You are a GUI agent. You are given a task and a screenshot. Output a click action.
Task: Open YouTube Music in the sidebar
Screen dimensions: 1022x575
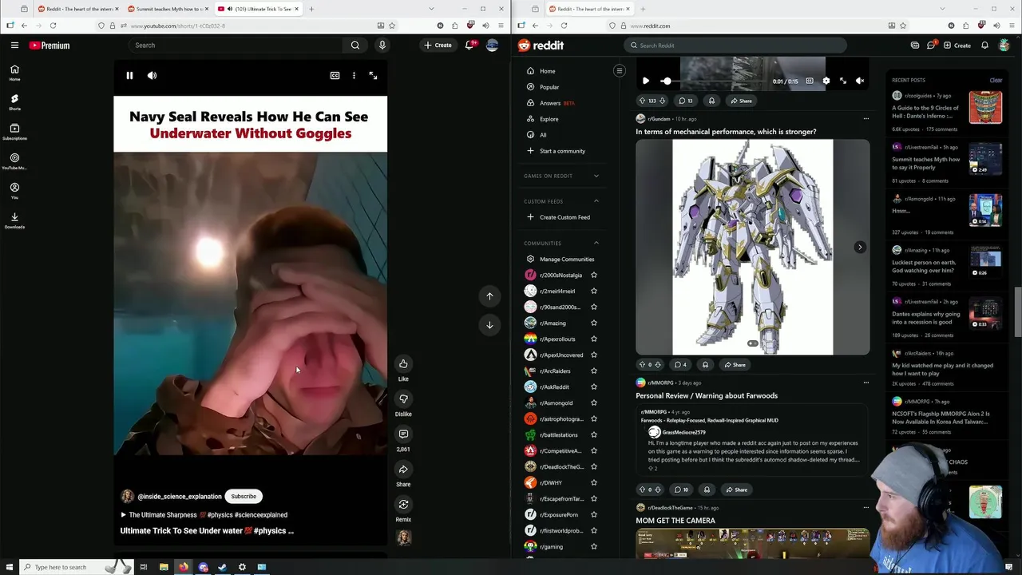(14, 161)
